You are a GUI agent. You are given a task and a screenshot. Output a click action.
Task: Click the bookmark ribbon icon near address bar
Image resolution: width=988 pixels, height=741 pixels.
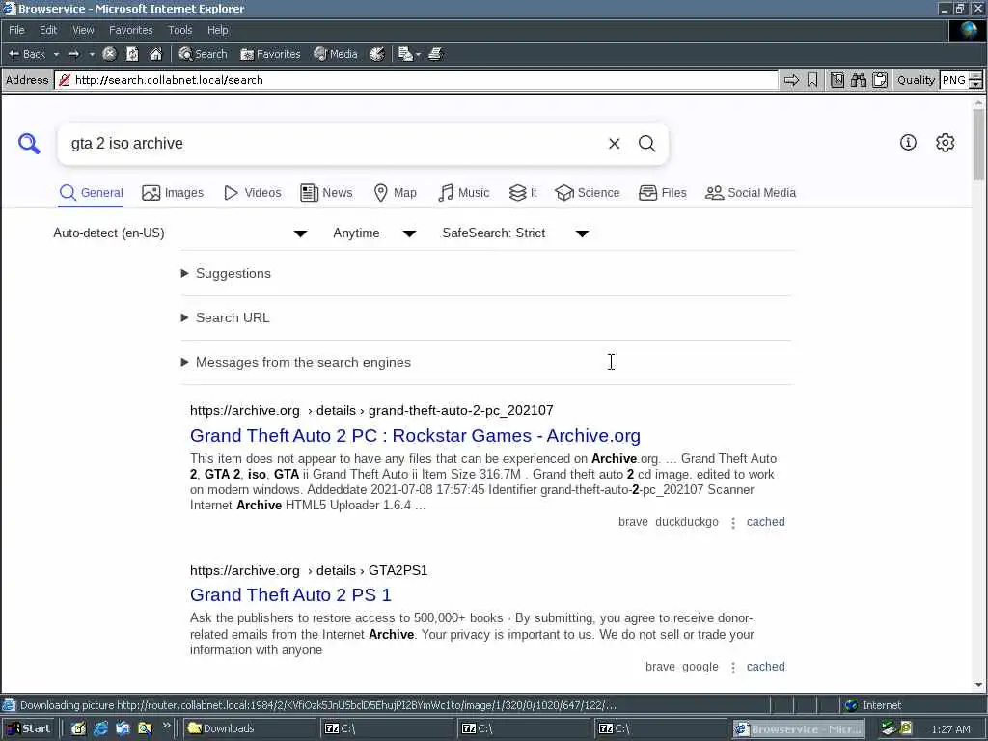(812, 80)
